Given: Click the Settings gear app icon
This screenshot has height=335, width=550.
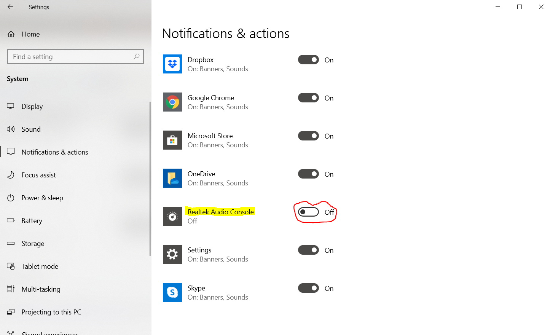Looking at the screenshot, I should [172, 254].
